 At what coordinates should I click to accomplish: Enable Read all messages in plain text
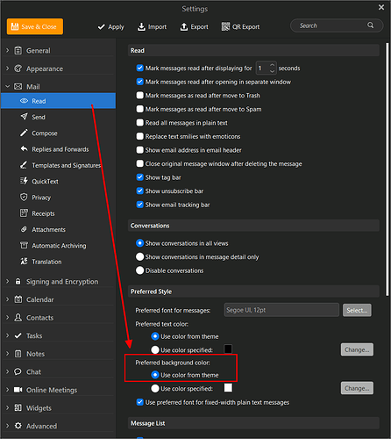tap(140, 123)
